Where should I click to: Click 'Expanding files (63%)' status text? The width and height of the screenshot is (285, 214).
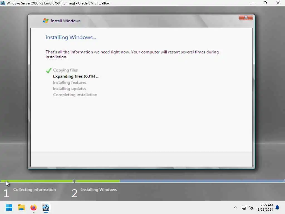coord(76,76)
